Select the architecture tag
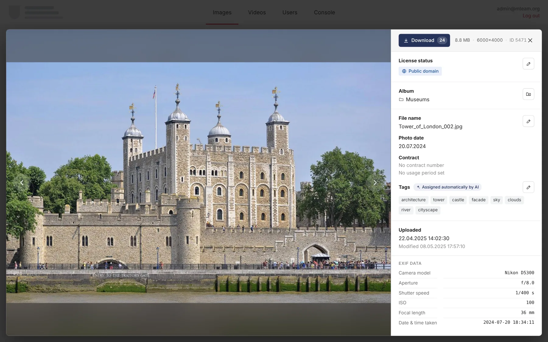This screenshot has height=342, width=548. (x=413, y=200)
